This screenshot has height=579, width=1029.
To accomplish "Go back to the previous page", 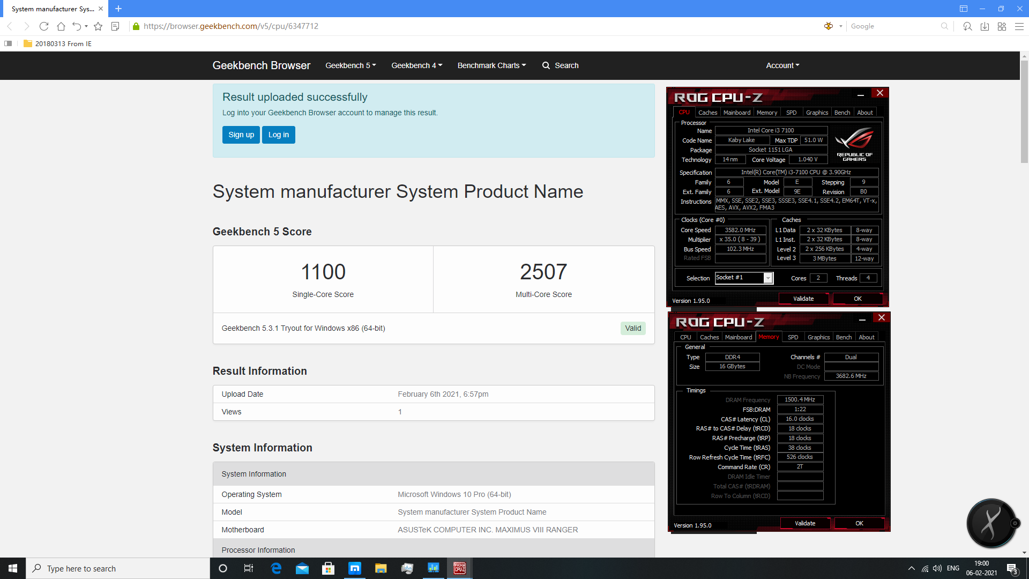I will [9, 26].
